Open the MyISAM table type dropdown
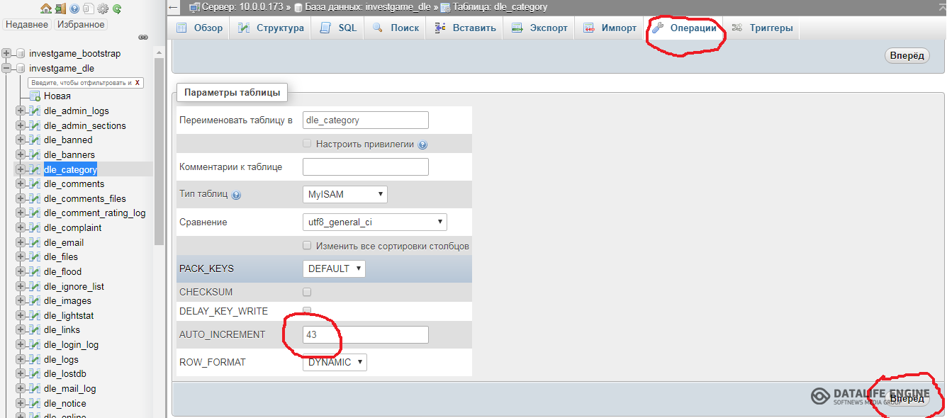The image size is (947, 418). (344, 194)
